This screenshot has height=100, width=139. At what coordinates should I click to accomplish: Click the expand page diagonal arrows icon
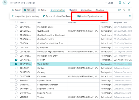[129, 3]
